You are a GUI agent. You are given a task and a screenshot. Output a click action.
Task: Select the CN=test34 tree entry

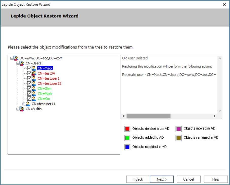coord(46,73)
